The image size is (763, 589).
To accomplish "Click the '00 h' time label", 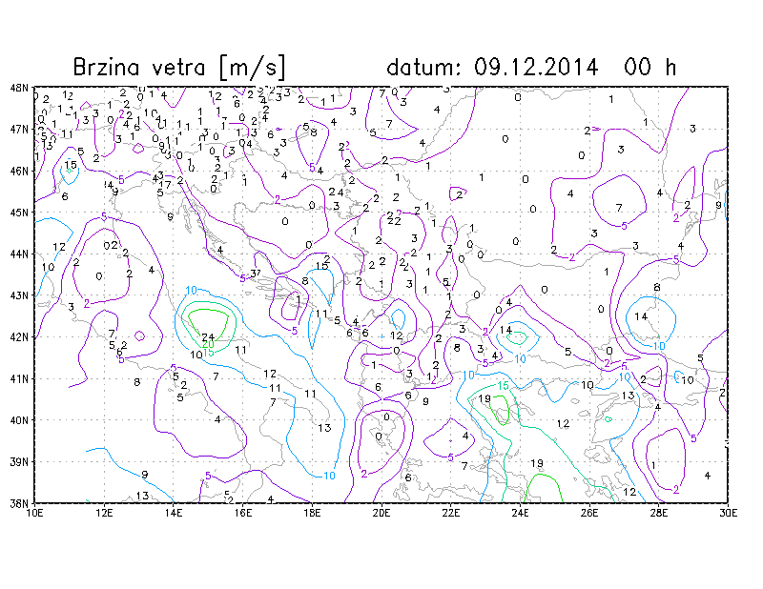I will pyautogui.click(x=650, y=67).
